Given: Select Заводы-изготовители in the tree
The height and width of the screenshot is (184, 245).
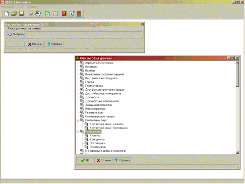Looking at the screenshot, I should point(98,105).
